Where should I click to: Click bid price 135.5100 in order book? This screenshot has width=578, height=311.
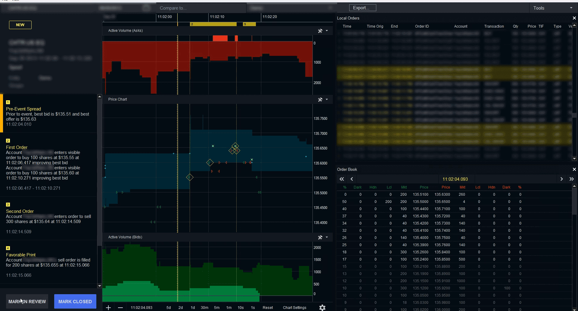click(420, 195)
